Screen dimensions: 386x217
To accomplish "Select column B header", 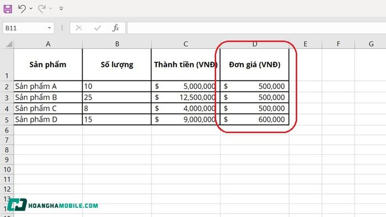I will tap(117, 44).
